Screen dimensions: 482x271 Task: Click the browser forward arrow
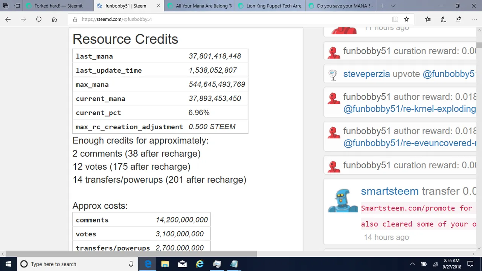tap(23, 19)
